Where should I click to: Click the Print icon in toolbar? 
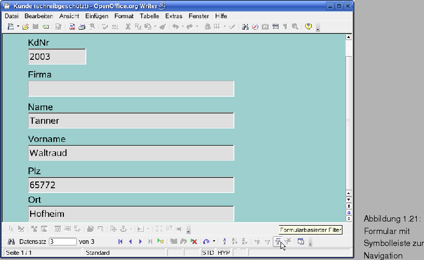[82, 27]
